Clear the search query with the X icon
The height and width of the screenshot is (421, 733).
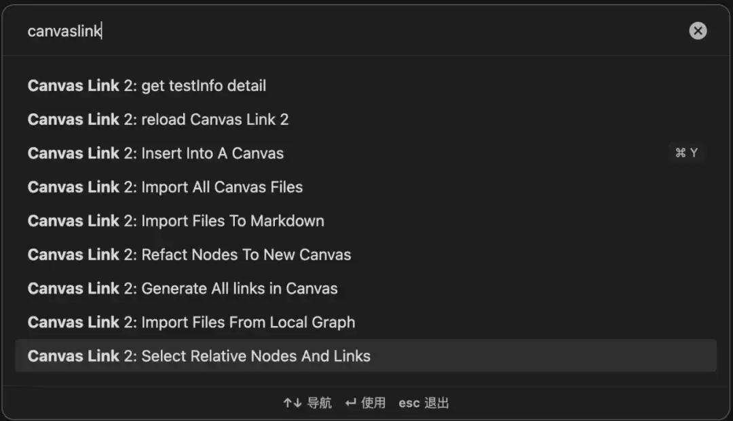(698, 31)
